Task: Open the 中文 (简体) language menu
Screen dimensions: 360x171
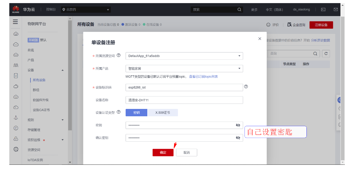Action: pos(274,10)
